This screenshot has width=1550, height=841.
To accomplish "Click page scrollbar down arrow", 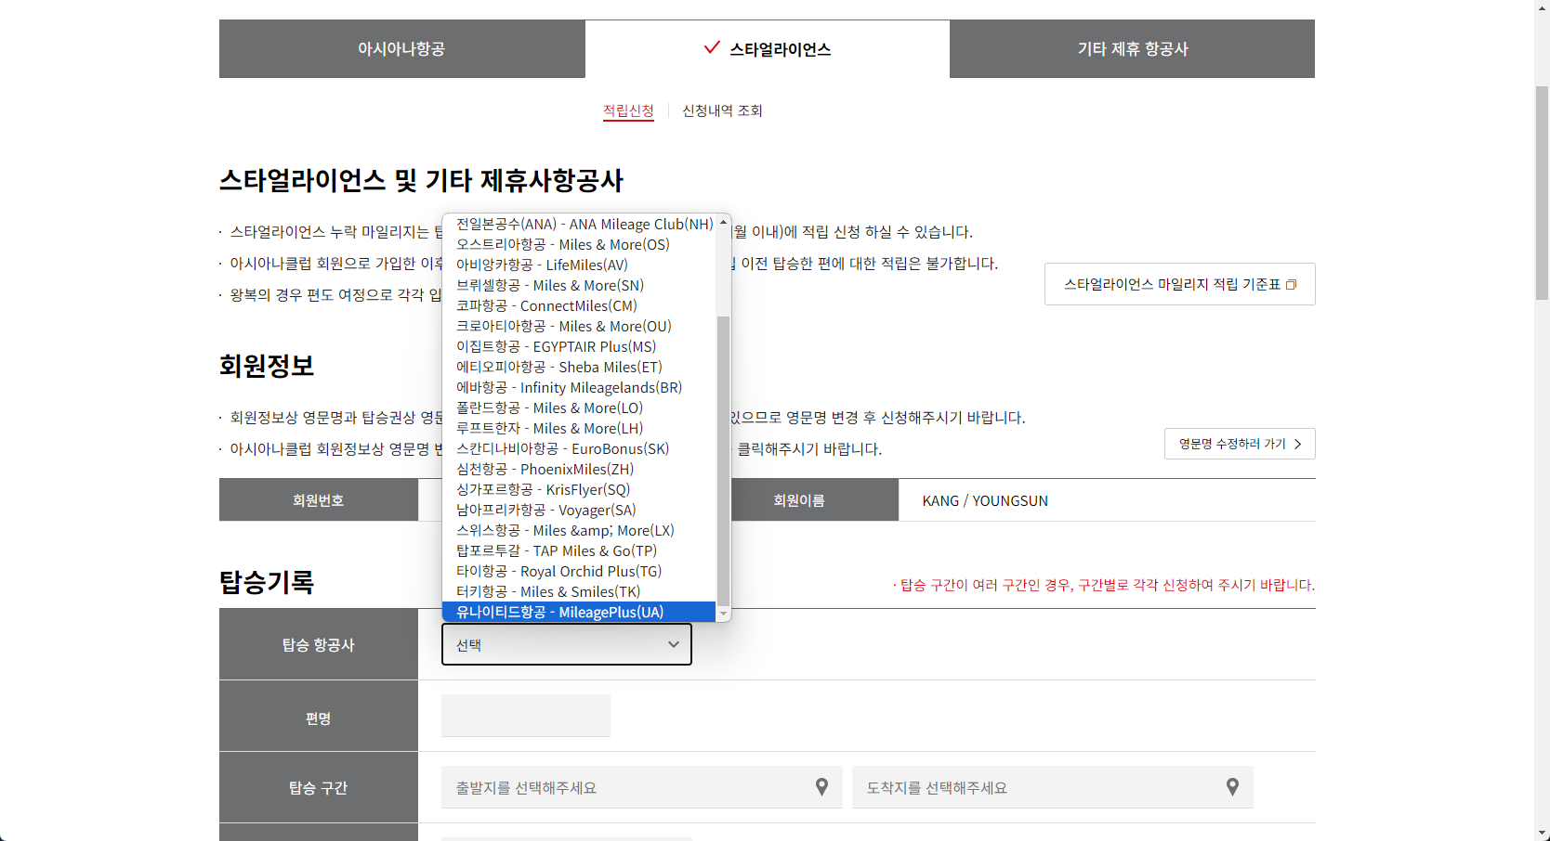I will coord(1542,834).
